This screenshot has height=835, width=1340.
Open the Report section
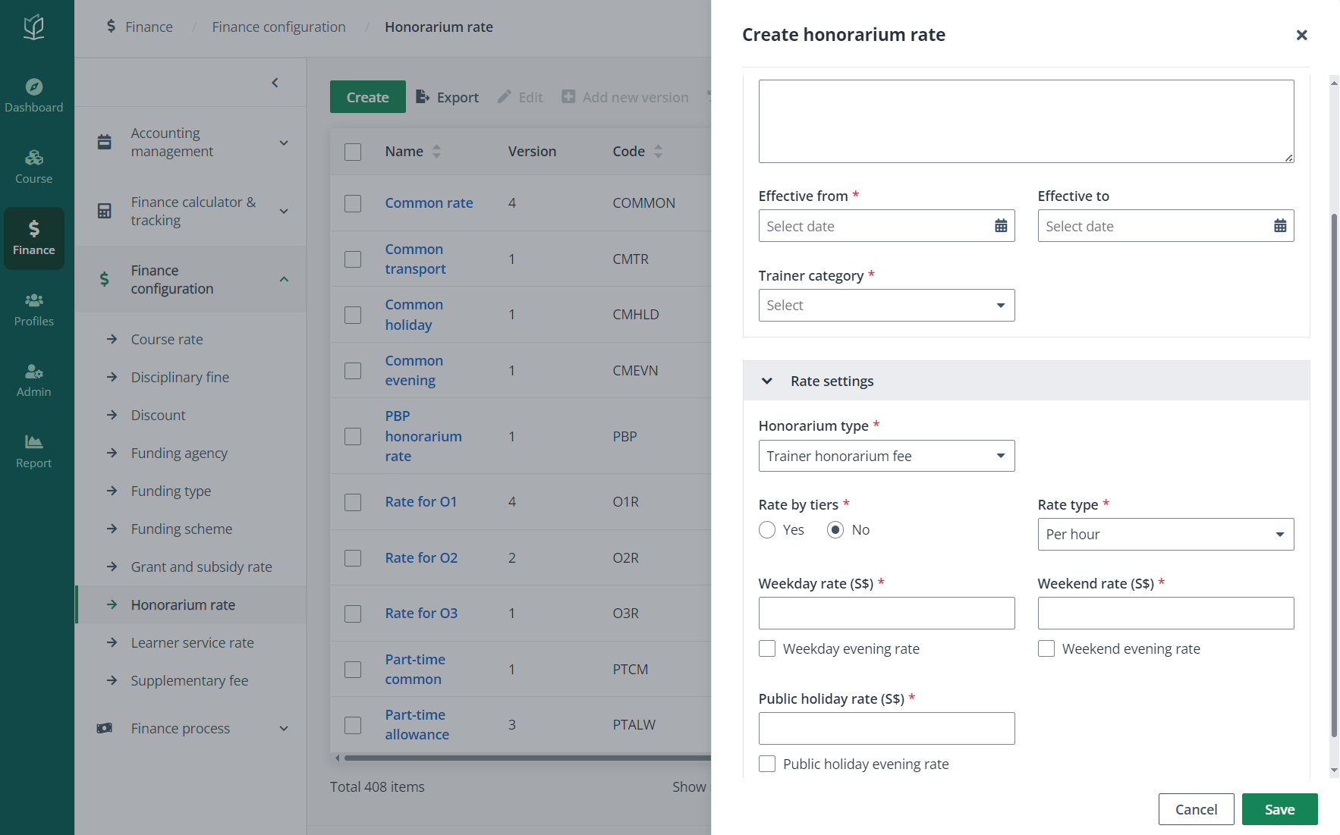coord(33,451)
